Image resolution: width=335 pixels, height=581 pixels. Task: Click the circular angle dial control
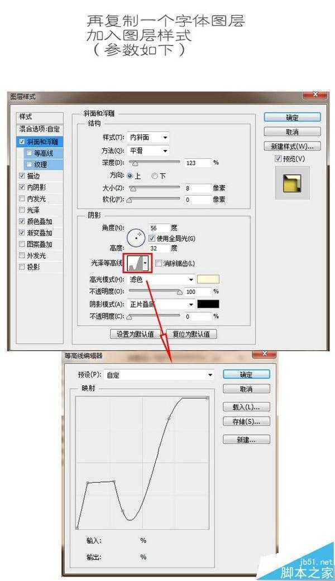point(136,238)
